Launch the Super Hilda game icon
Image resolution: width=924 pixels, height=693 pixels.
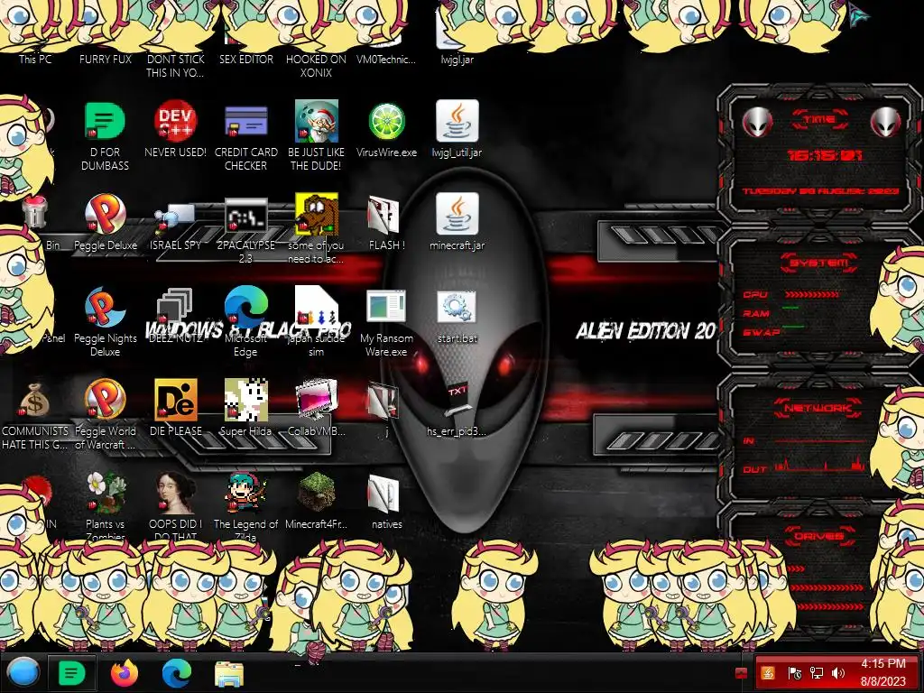(245, 400)
